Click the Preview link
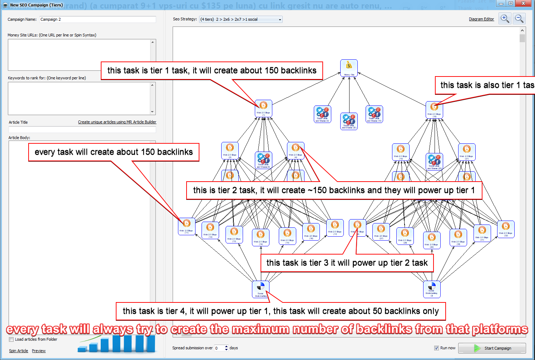The image size is (535, 360). (39, 351)
